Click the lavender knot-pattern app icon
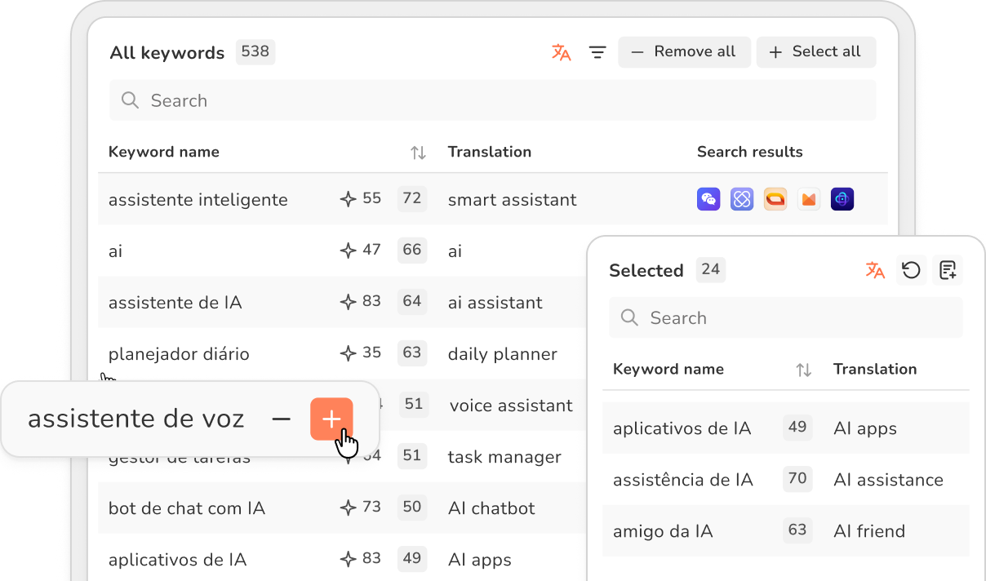 (x=742, y=198)
